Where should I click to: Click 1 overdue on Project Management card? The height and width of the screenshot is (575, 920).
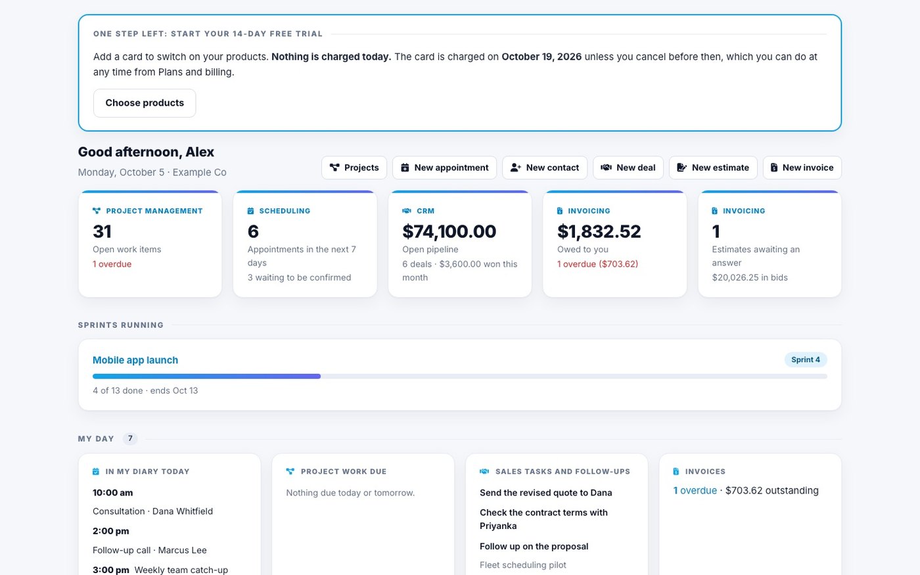[x=112, y=264]
